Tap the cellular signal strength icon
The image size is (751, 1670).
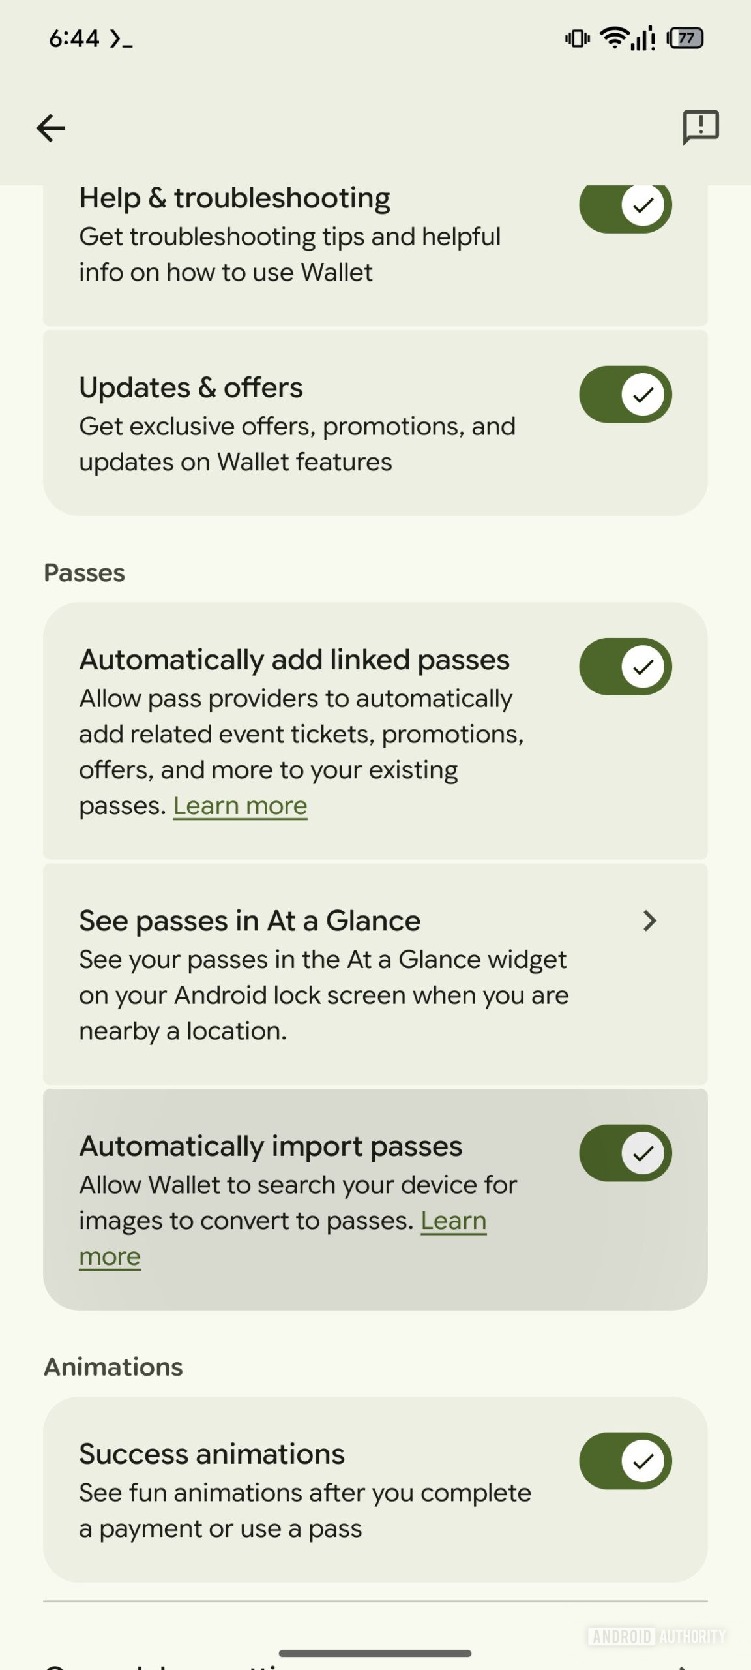(x=642, y=39)
